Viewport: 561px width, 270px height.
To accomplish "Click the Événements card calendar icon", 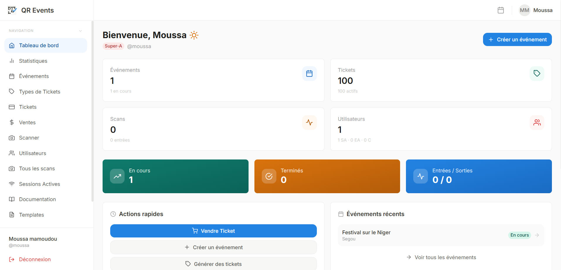I will pyautogui.click(x=309, y=74).
